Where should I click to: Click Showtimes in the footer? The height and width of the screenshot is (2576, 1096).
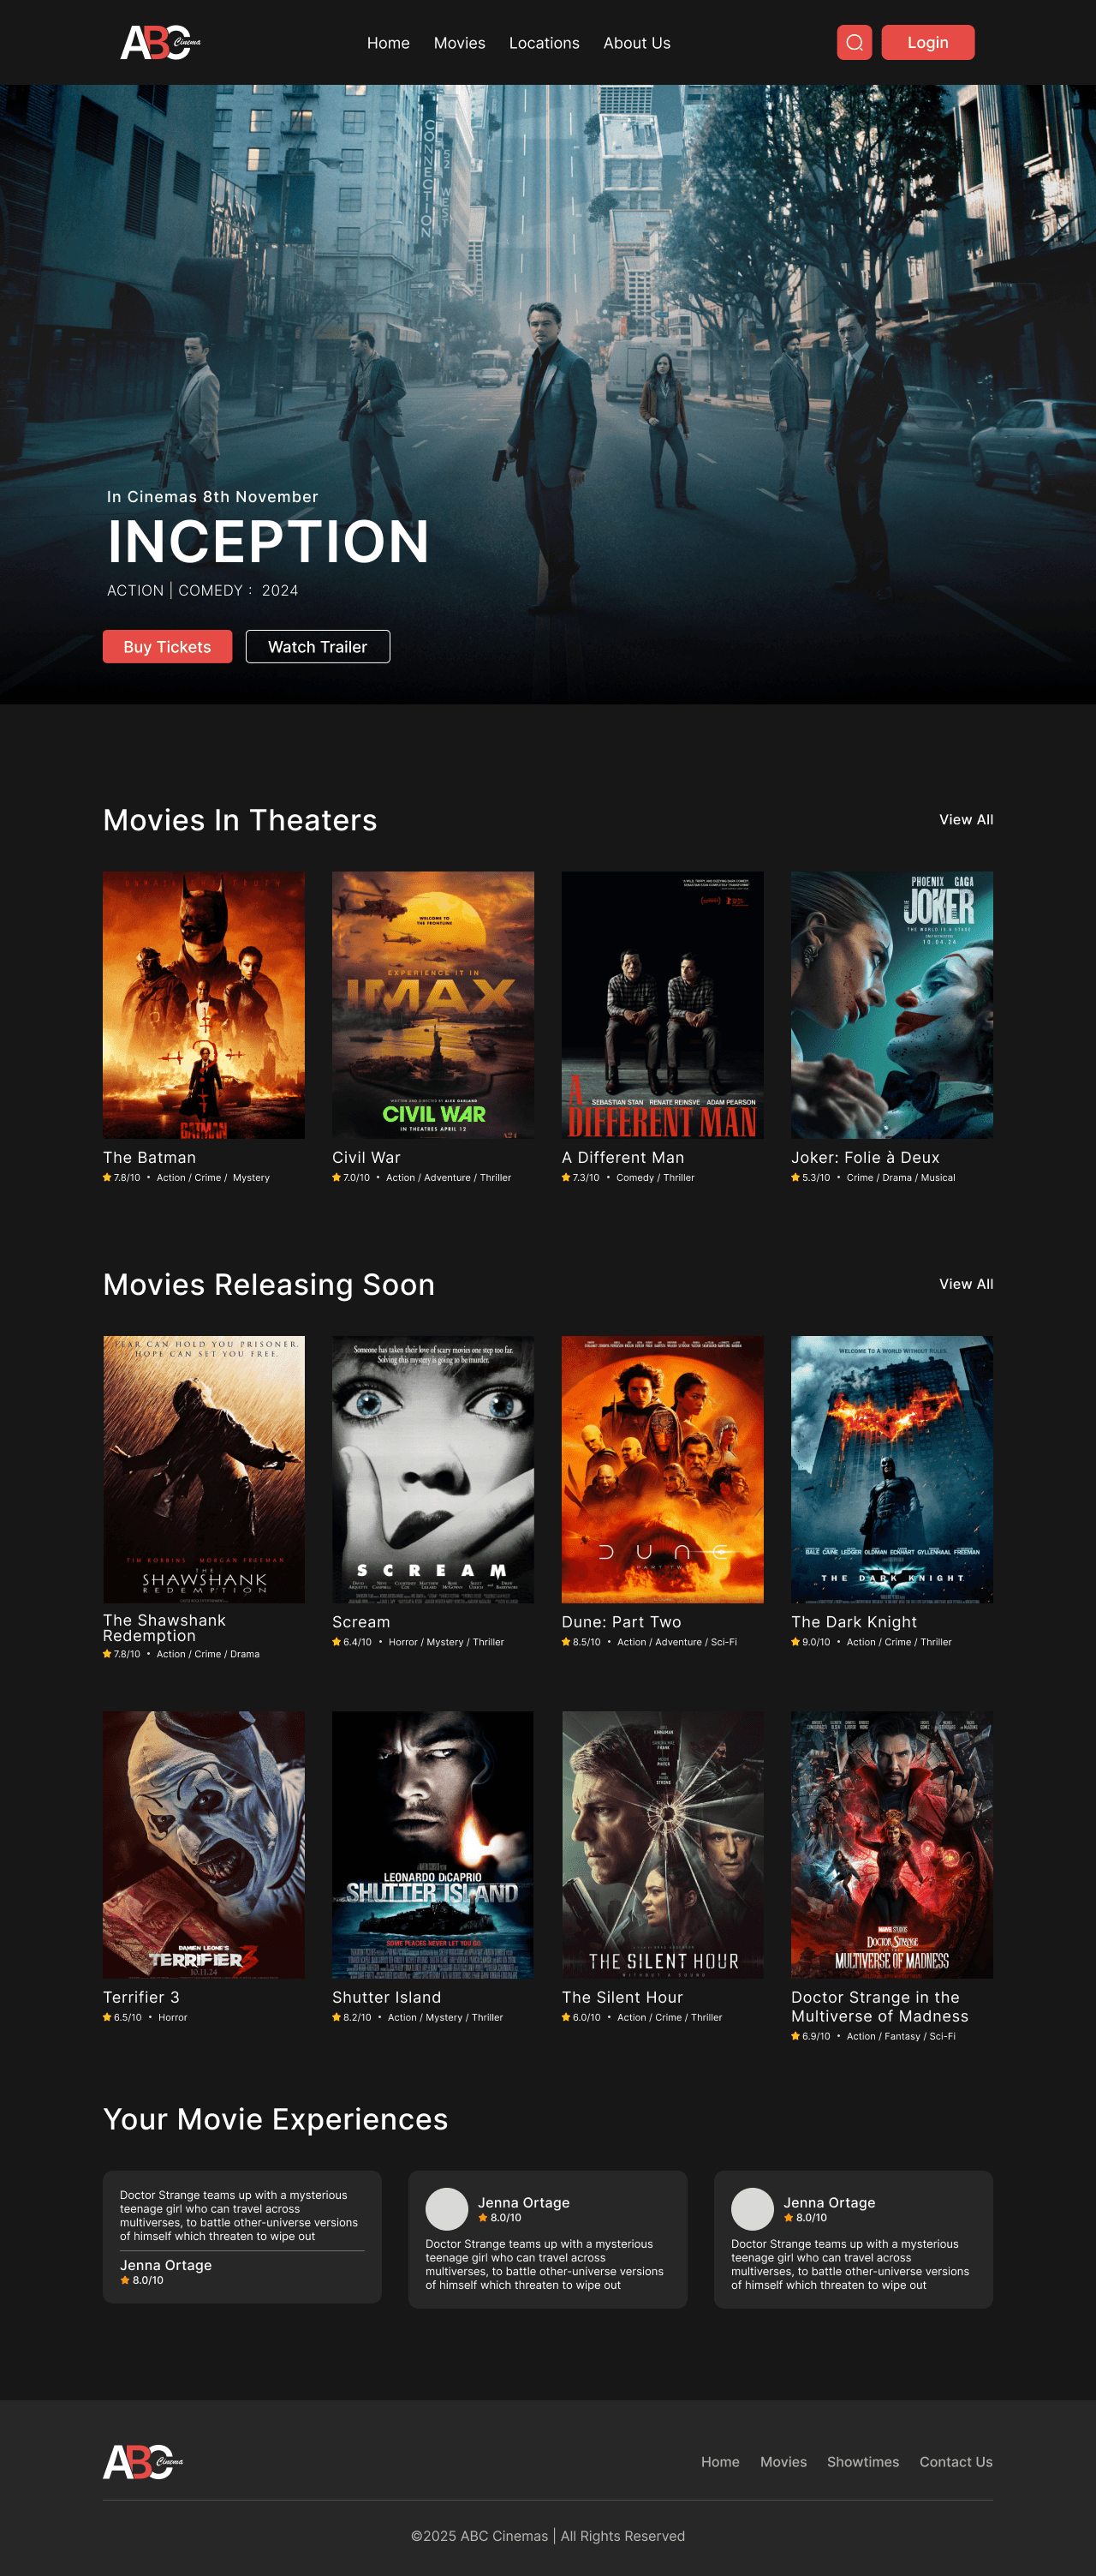863,2462
